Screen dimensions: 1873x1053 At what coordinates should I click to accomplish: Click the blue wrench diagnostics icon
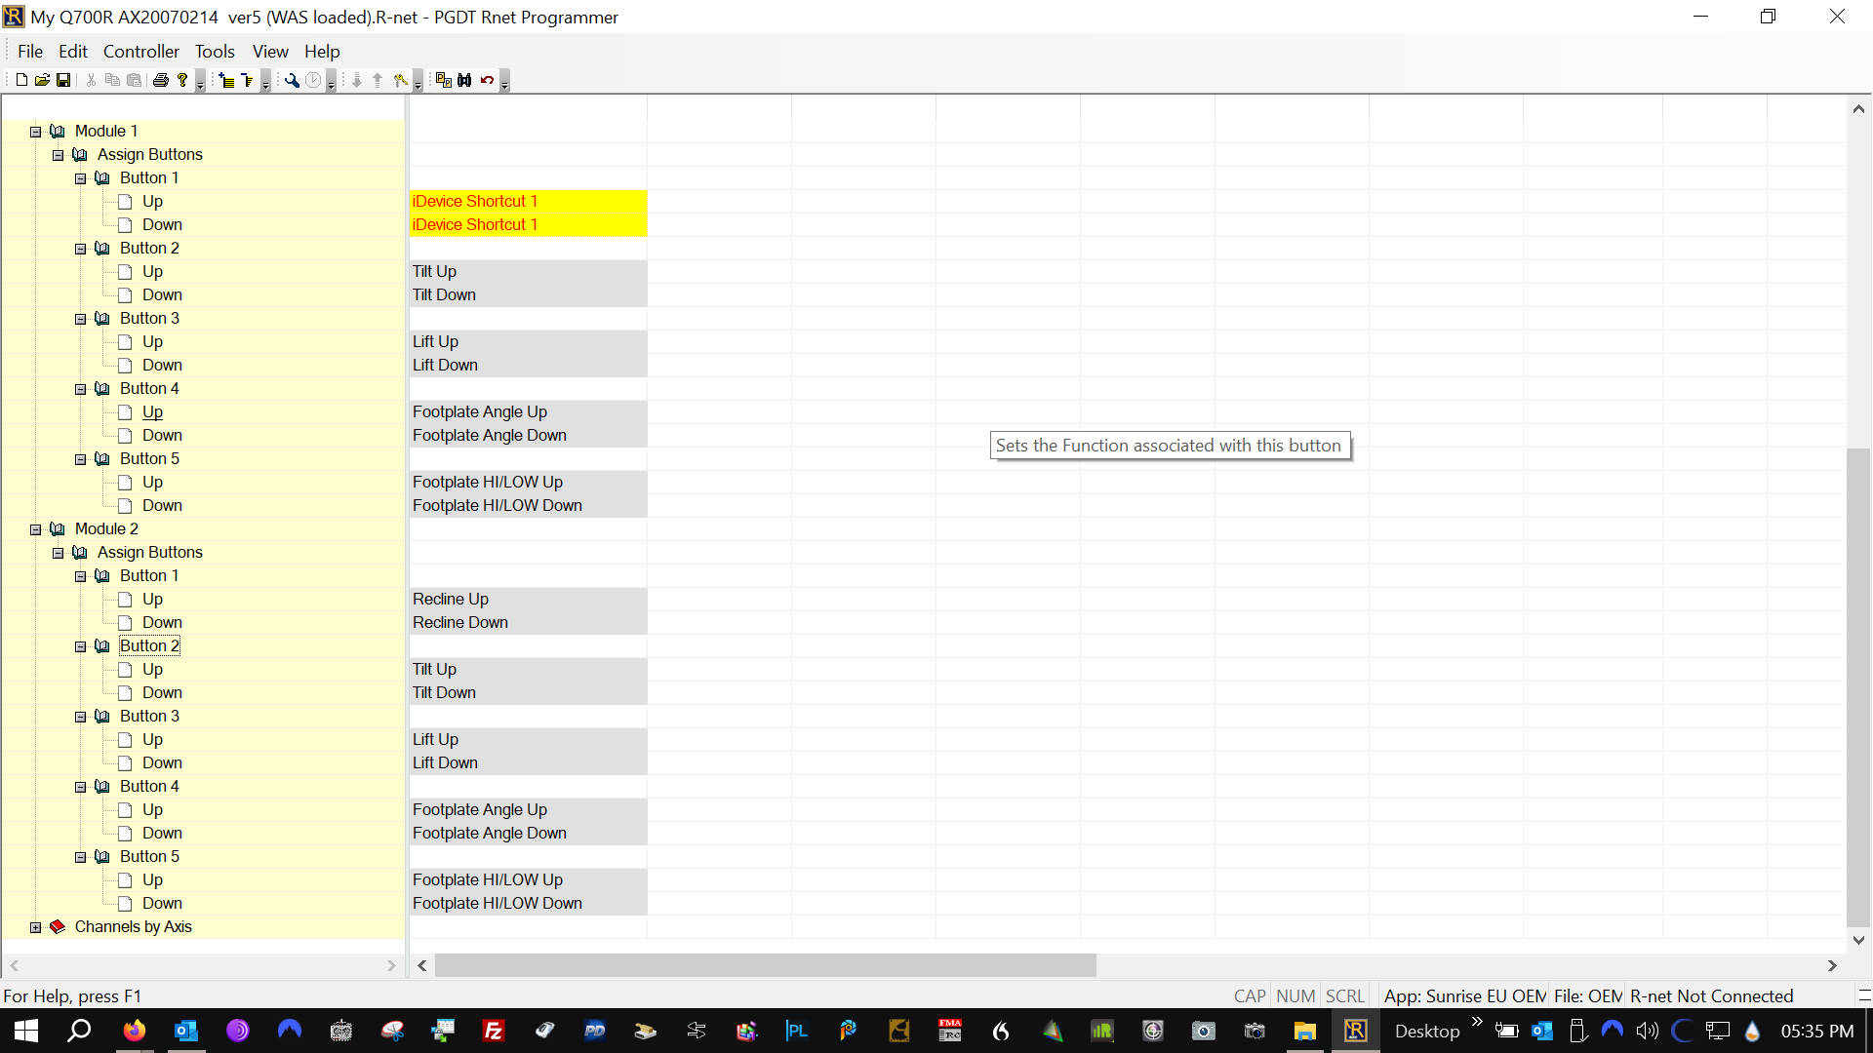[x=292, y=80]
